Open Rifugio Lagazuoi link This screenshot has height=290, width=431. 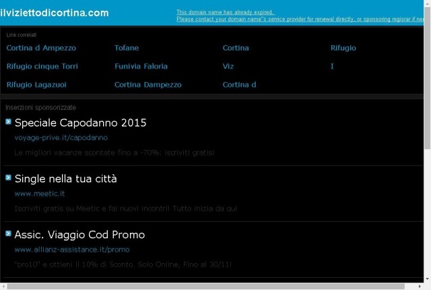pos(36,85)
